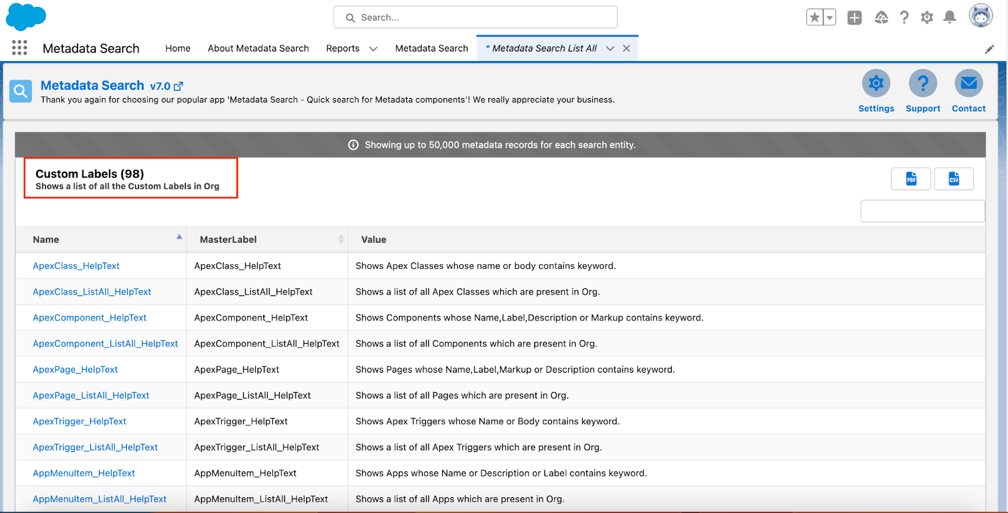Click the Support label link
Image resolution: width=1008 pixels, height=513 pixels.
click(x=923, y=108)
